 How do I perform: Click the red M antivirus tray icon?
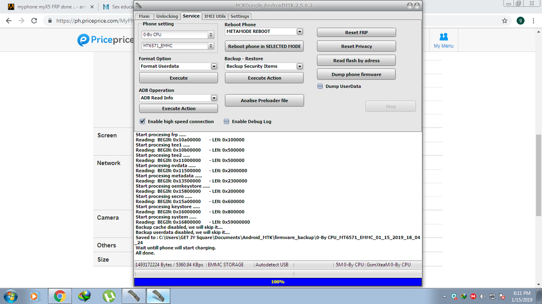coord(473,296)
